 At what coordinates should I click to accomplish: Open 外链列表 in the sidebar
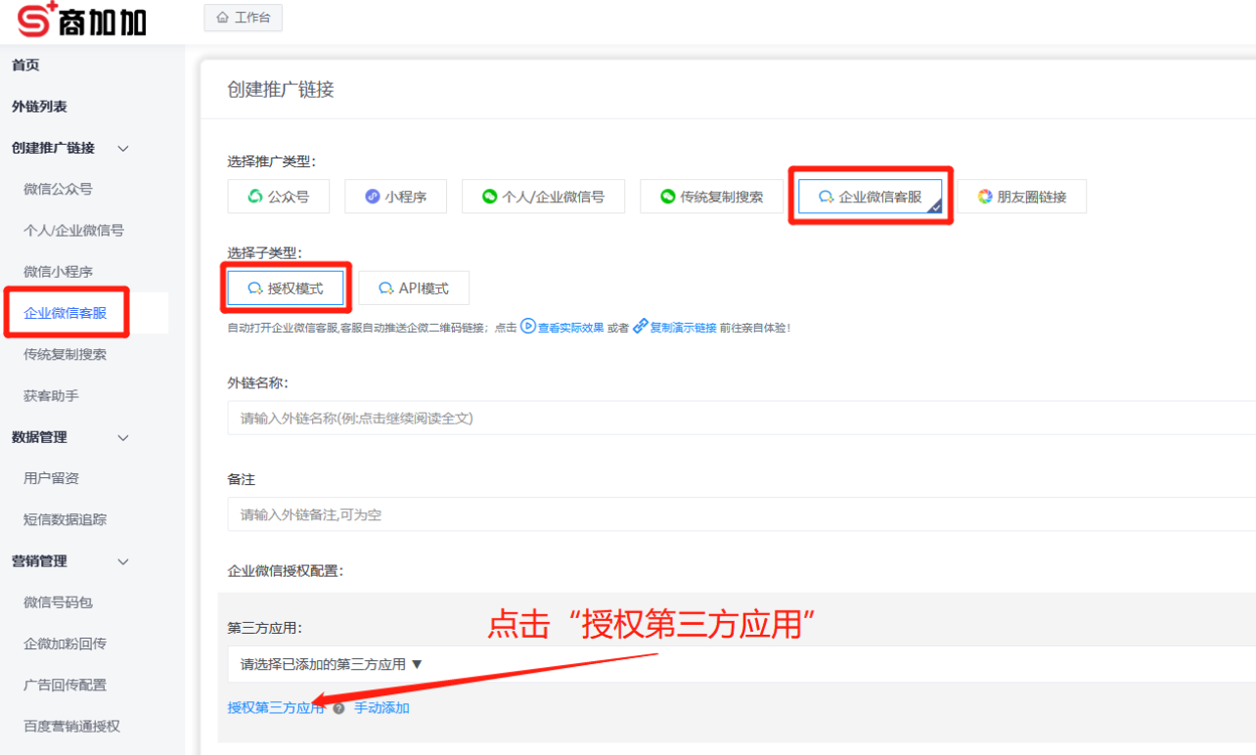pyautogui.click(x=39, y=107)
